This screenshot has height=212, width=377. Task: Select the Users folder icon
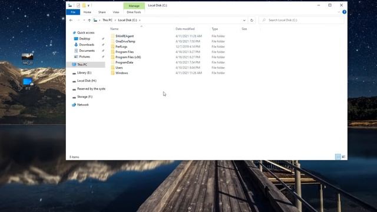tap(113, 68)
